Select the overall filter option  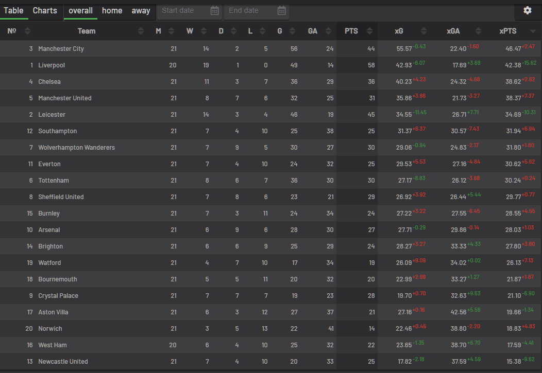(80, 11)
